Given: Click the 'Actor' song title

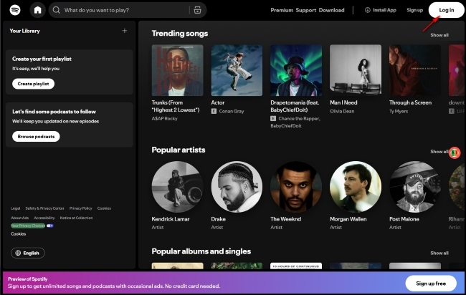Looking at the screenshot, I should click(x=218, y=102).
